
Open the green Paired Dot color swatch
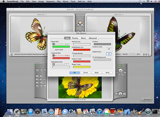(61, 47)
